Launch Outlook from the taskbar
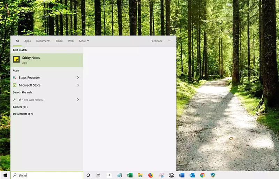The image size is (279, 179). pos(192,175)
